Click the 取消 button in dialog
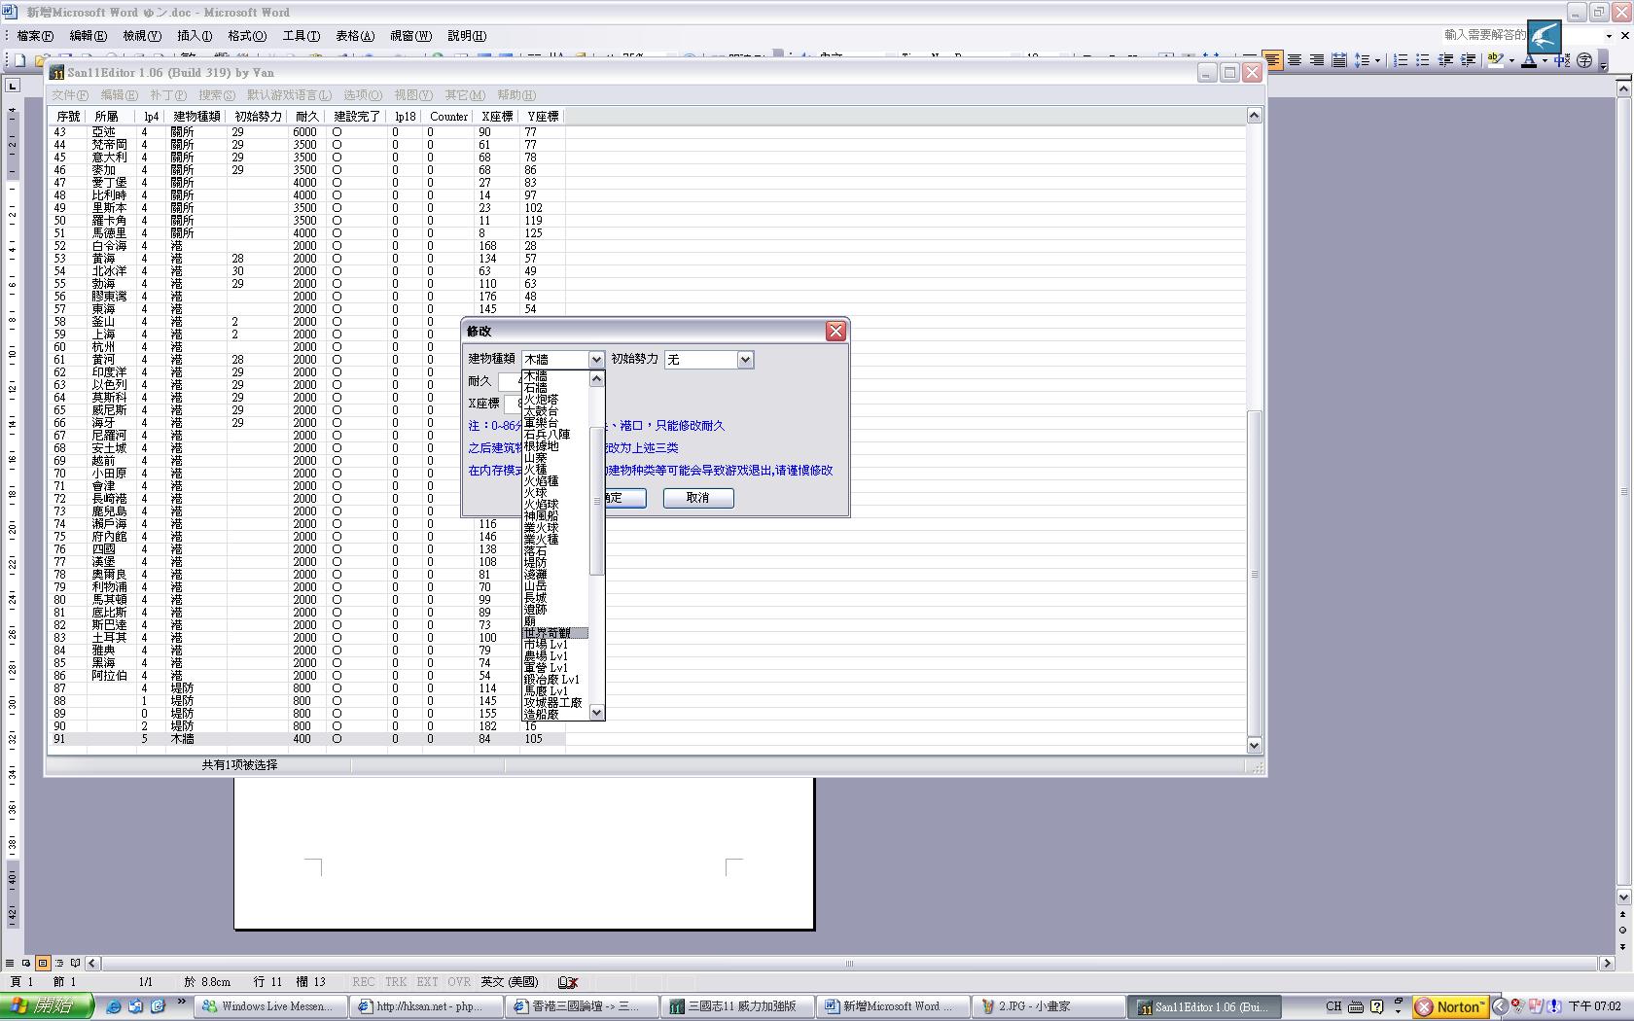The width and height of the screenshot is (1634, 1021). pyautogui.click(x=697, y=498)
